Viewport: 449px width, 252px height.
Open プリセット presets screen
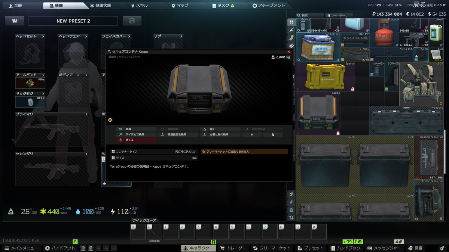click(311, 248)
